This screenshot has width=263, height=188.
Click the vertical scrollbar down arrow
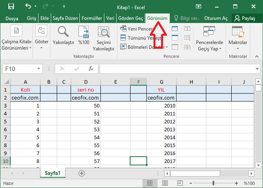click(x=258, y=165)
